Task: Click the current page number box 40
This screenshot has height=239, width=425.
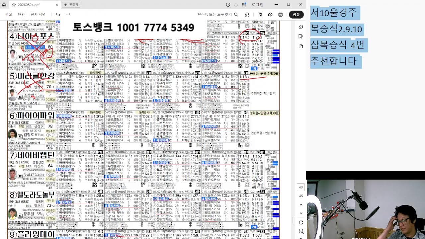Action: 301,187
